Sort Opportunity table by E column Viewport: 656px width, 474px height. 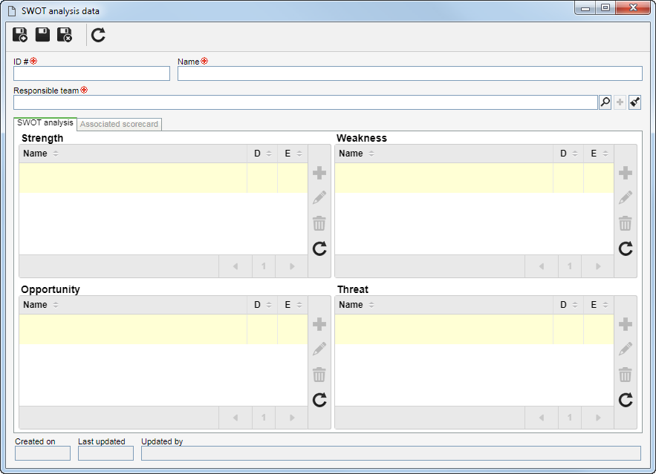pyautogui.click(x=293, y=305)
